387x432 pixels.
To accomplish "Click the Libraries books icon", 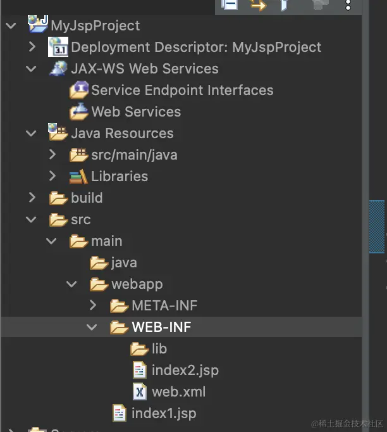I will pos(78,176).
